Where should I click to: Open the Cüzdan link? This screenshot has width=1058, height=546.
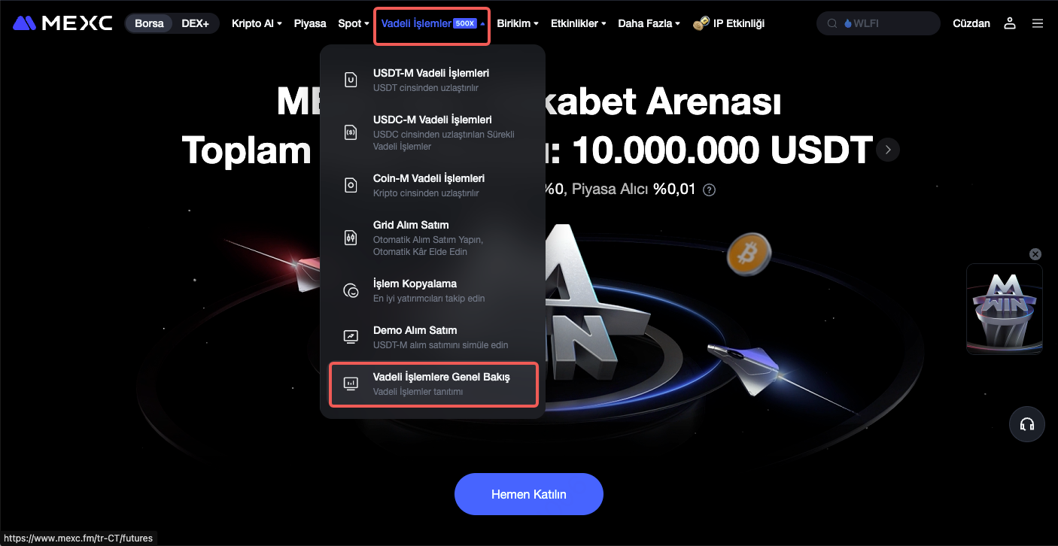click(971, 23)
